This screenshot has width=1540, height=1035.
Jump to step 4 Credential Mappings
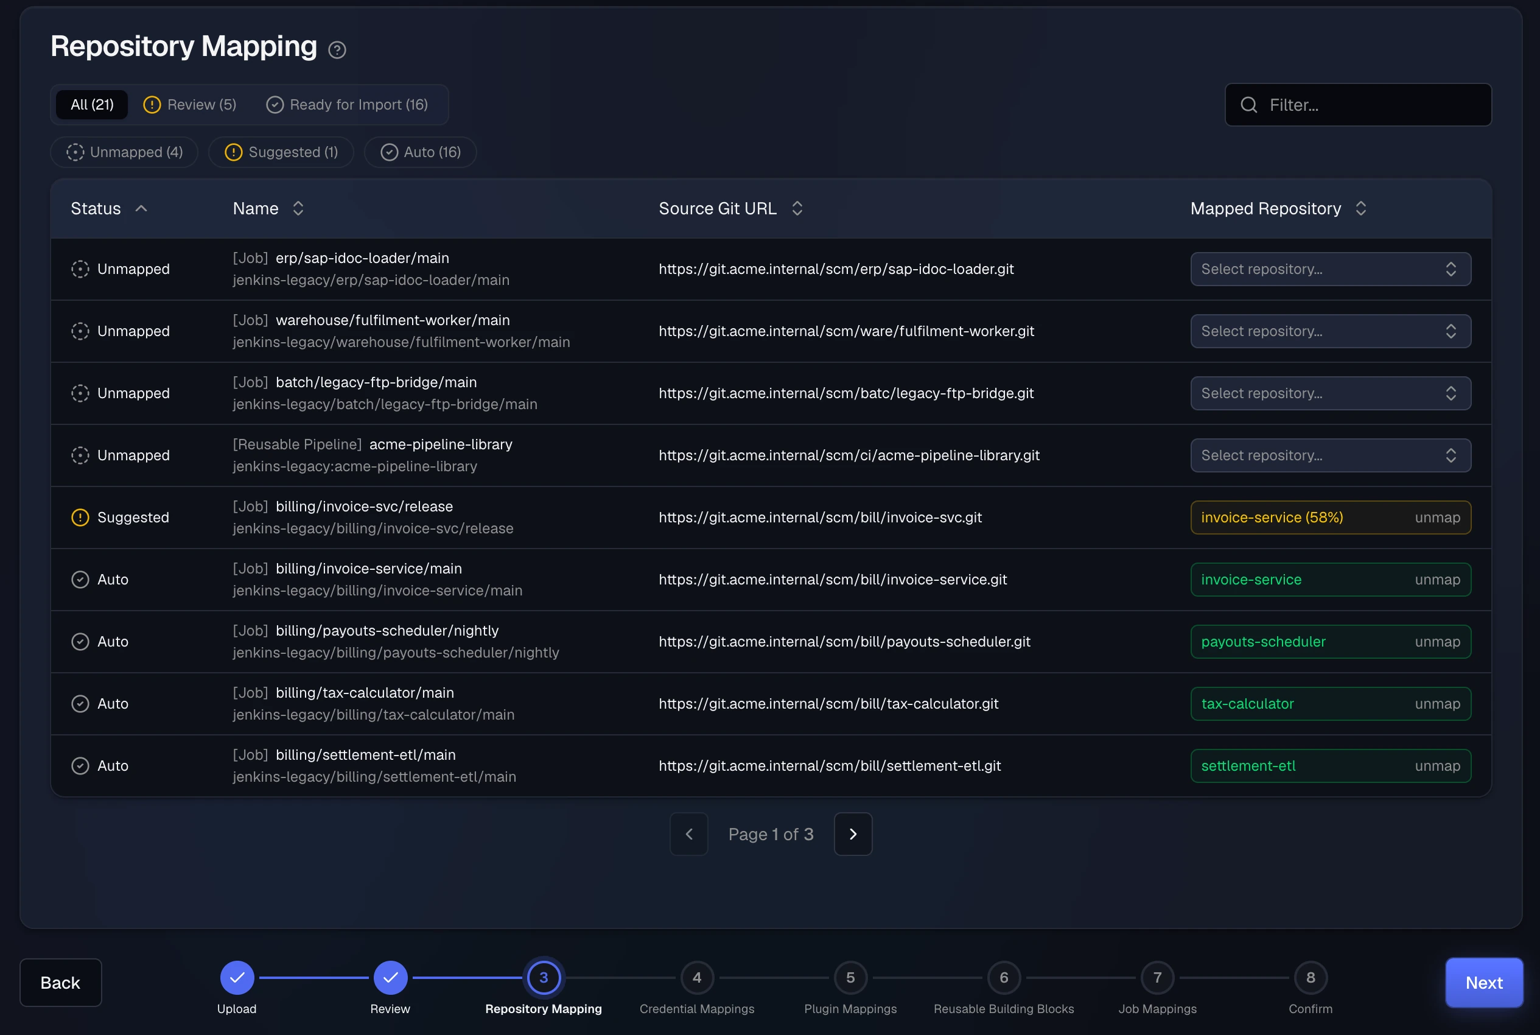coord(697,978)
